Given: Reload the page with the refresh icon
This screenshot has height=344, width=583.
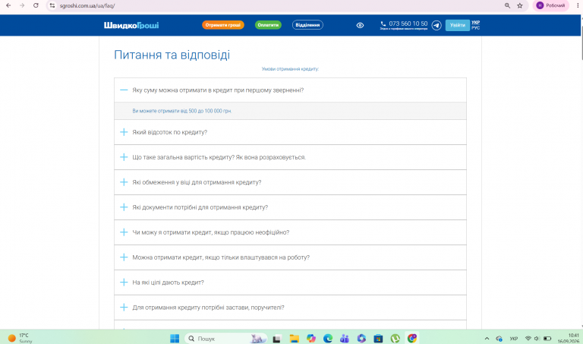Looking at the screenshot, I should click(x=36, y=5).
